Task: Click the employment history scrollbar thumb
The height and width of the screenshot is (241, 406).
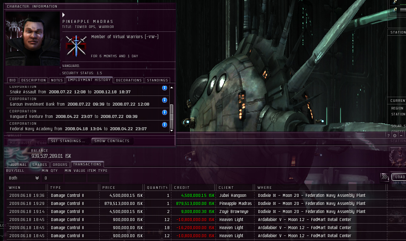Action: [171, 116]
